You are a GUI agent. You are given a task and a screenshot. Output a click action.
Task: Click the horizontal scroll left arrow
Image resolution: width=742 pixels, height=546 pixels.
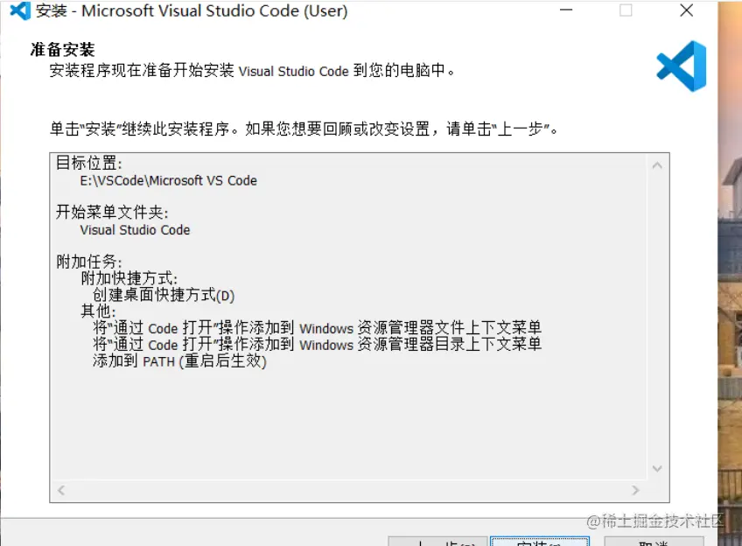[x=61, y=490]
